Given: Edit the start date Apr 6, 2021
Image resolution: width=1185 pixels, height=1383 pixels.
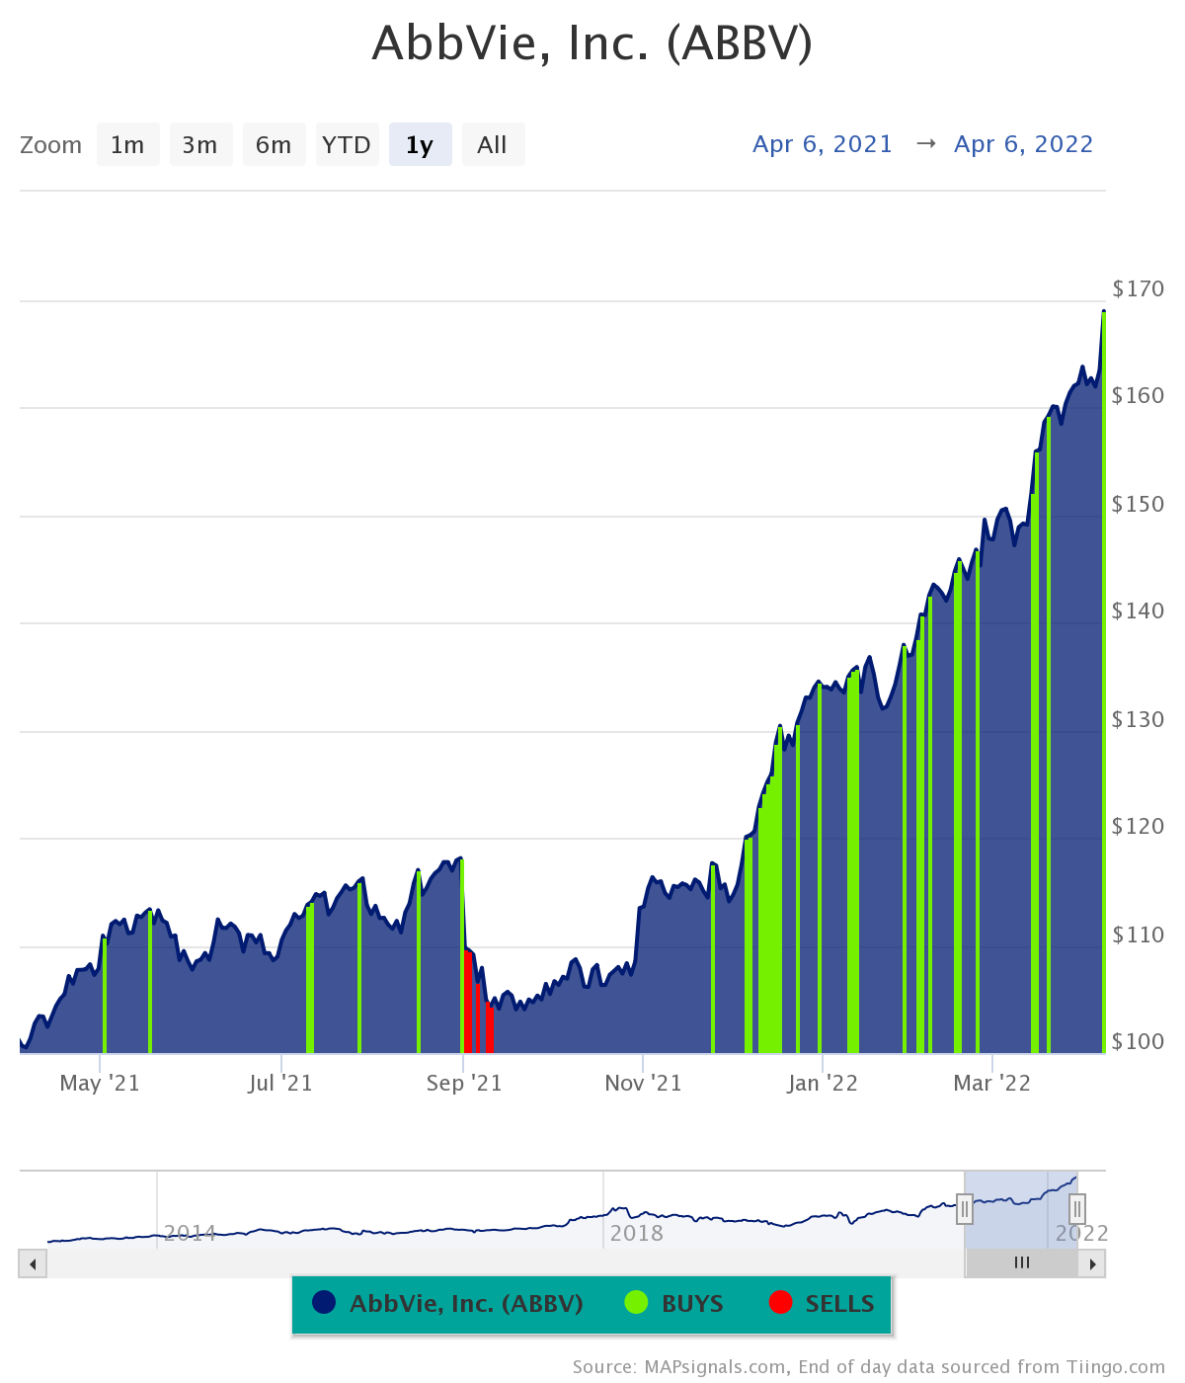Looking at the screenshot, I should [x=823, y=144].
